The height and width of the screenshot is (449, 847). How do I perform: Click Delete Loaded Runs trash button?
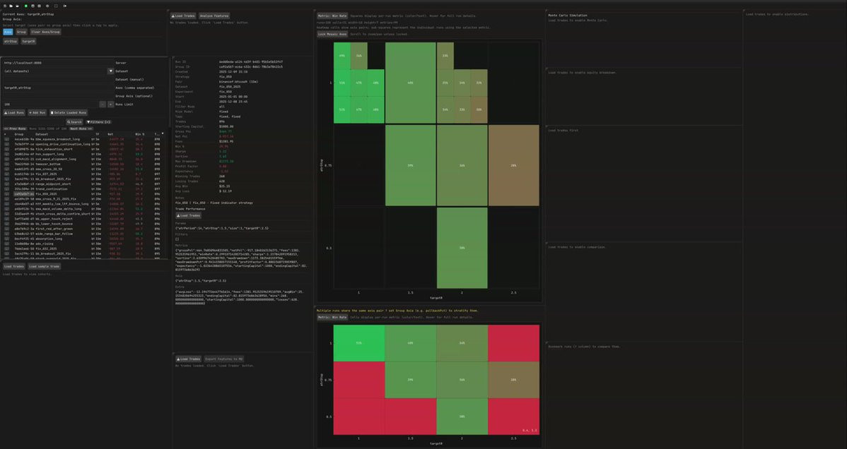(69, 113)
